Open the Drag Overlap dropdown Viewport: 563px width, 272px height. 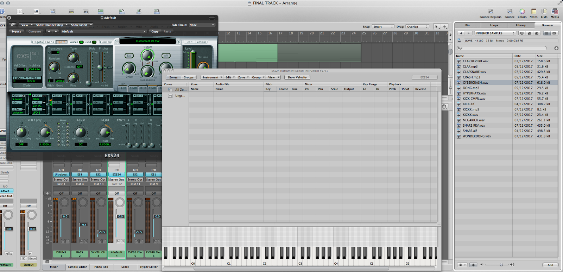click(417, 27)
